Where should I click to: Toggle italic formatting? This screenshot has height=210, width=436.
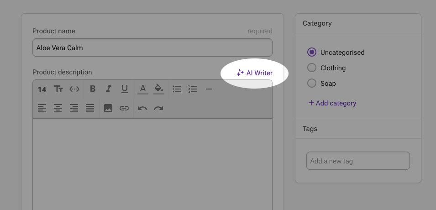point(109,89)
